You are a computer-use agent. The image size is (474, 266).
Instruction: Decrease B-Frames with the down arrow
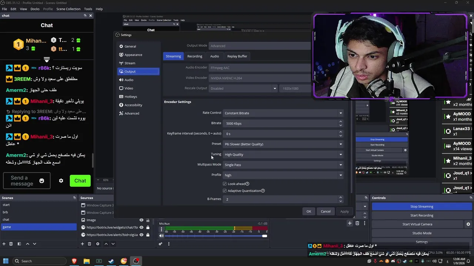click(341, 201)
